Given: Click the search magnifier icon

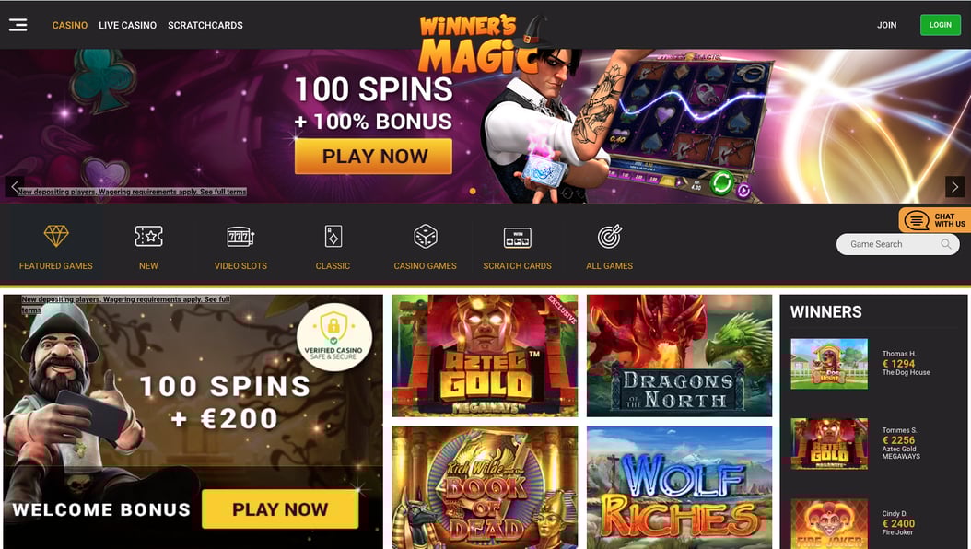Looking at the screenshot, I should tap(945, 244).
